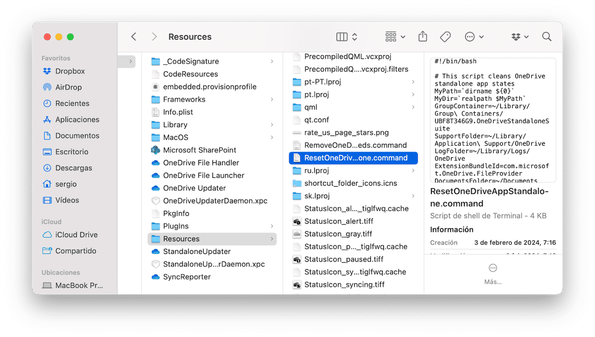Select the embedded.provisionprofile file icon
The height and width of the screenshot is (337, 595).
pos(156,87)
